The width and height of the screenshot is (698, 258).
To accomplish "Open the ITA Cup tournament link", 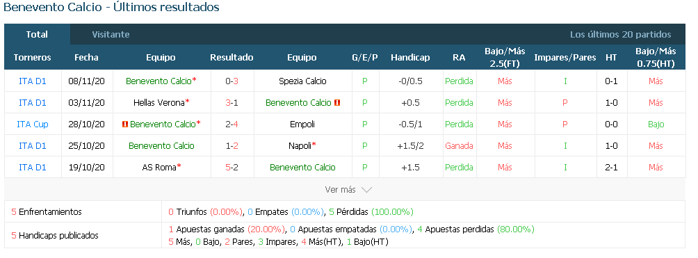I will 33,124.
